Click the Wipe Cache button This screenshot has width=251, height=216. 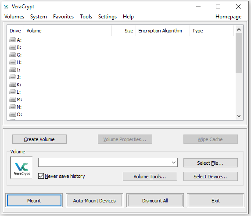210,139
